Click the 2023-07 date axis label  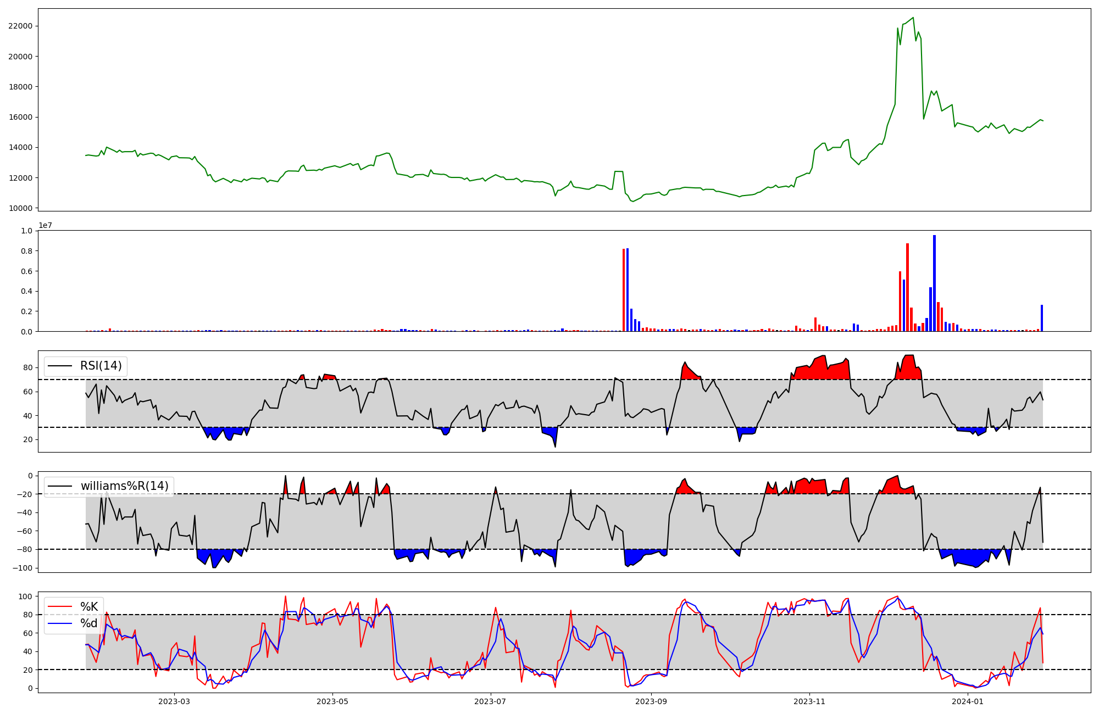pos(490,701)
